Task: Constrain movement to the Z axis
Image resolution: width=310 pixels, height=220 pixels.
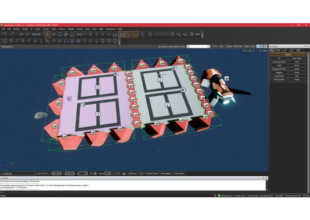Action: [x=103, y=34]
